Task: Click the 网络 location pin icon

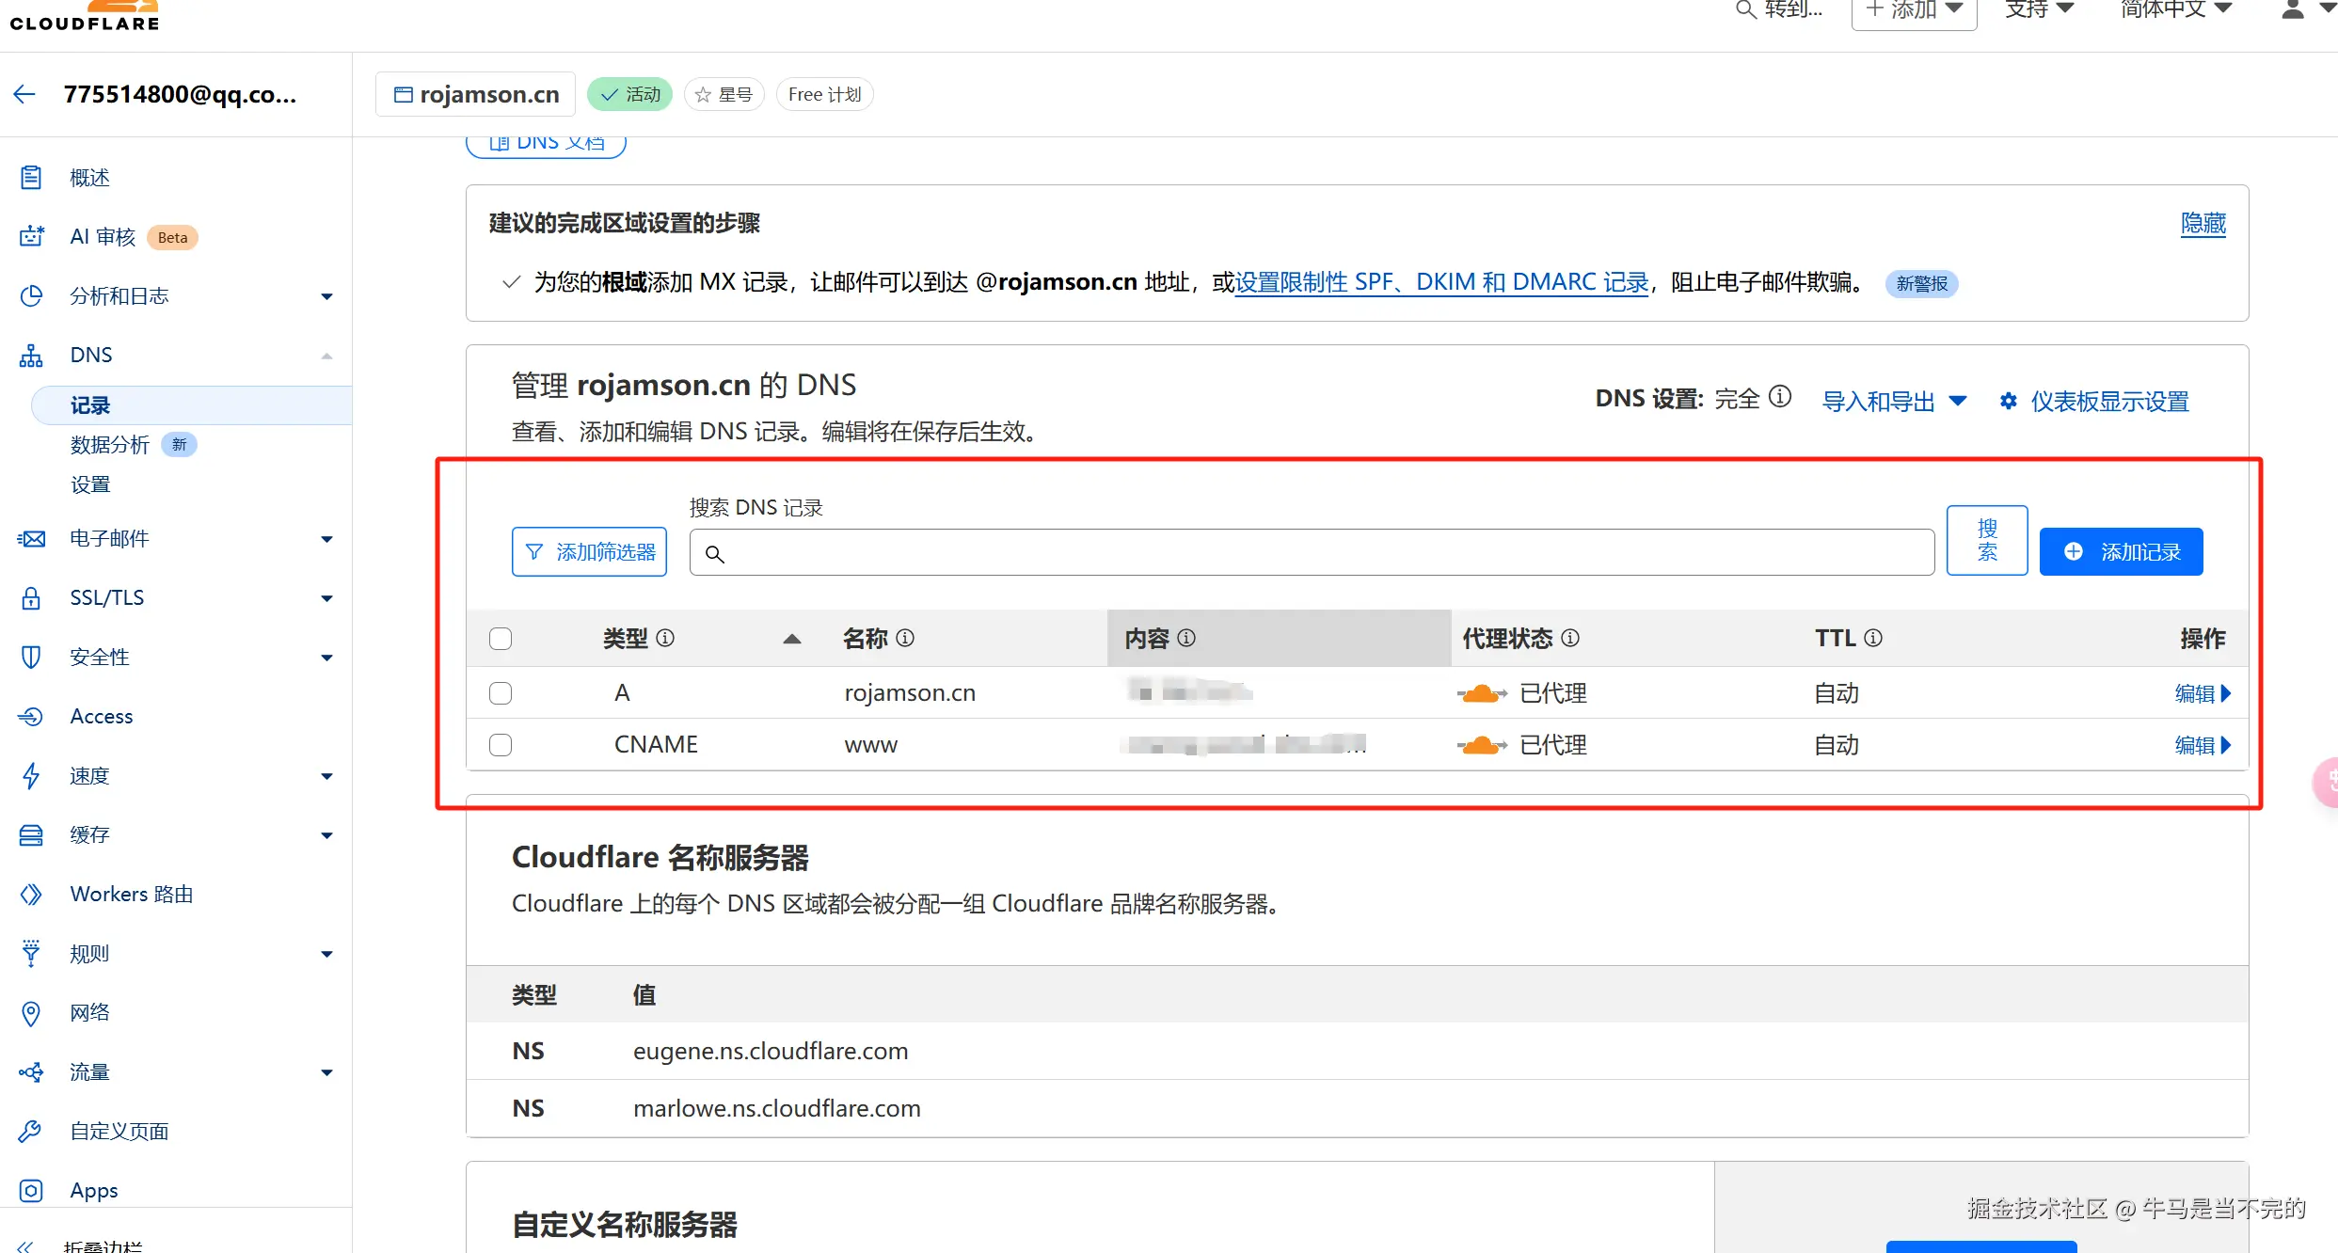Action: pyautogui.click(x=31, y=1013)
